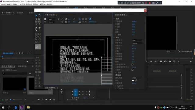
Task: Select the Pen tool in title tools
Action: point(36,28)
